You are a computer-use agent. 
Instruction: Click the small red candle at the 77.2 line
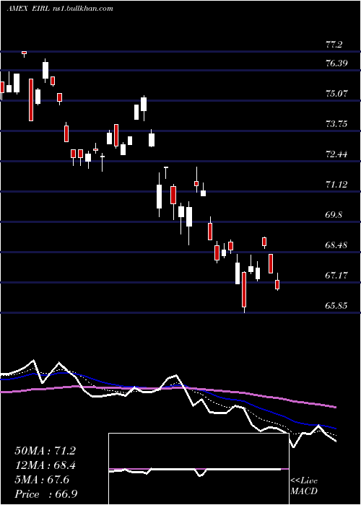[24, 53]
